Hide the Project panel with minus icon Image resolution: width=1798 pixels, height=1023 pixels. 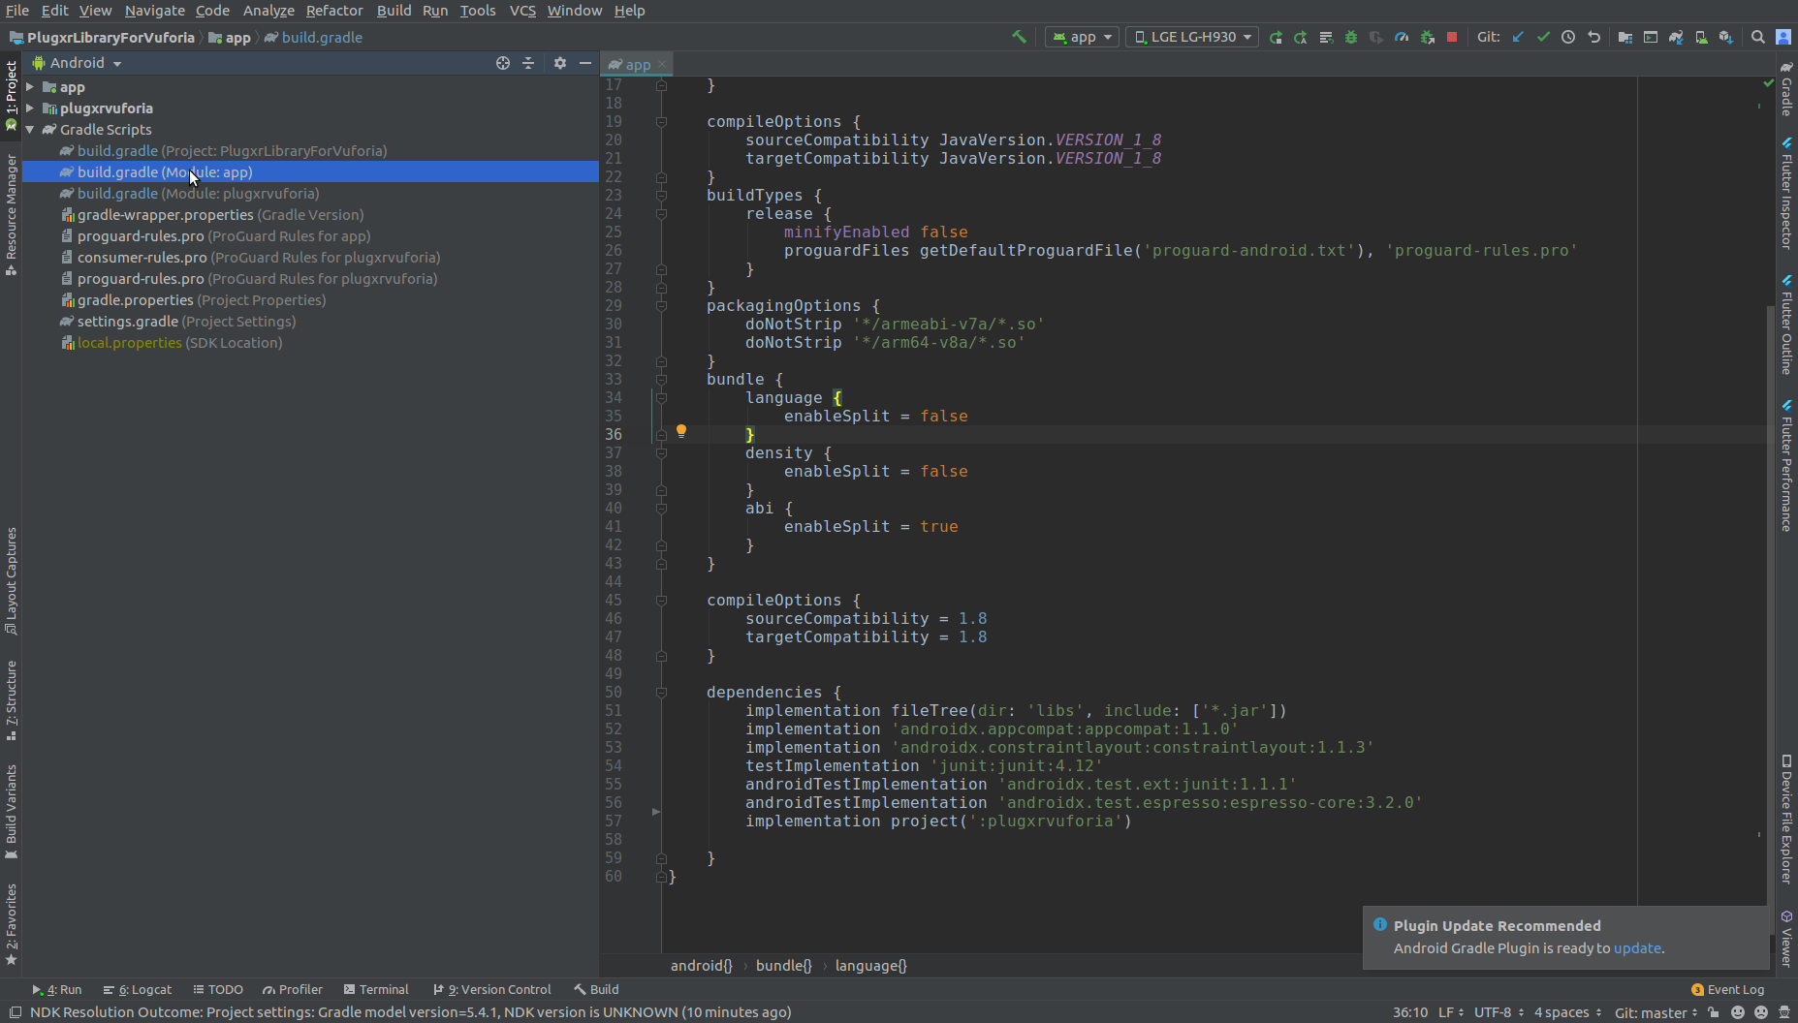point(585,63)
